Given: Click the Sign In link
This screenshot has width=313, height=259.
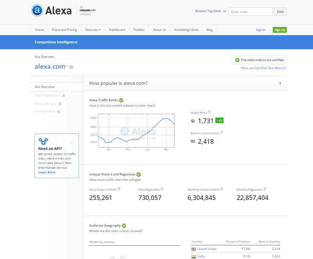Looking at the screenshot, I should coord(261,30).
